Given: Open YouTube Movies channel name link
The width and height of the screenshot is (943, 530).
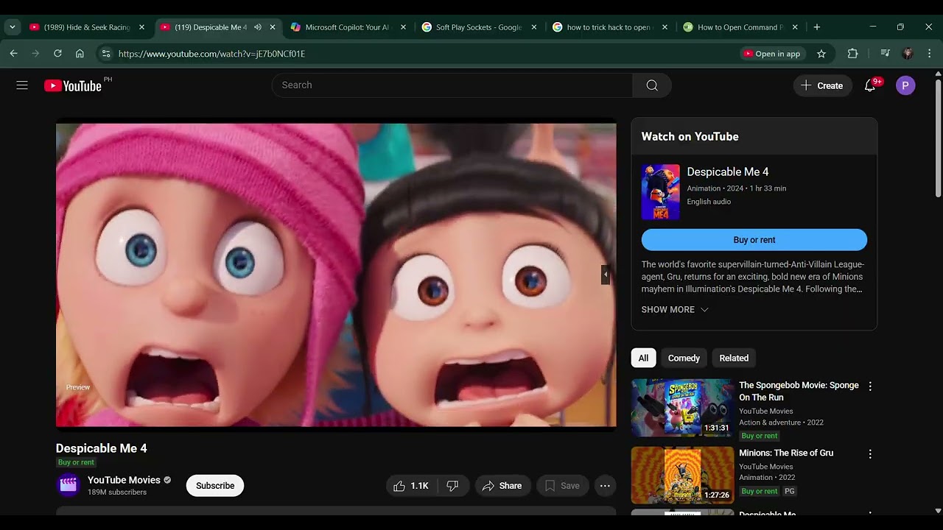Looking at the screenshot, I should (x=124, y=480).
